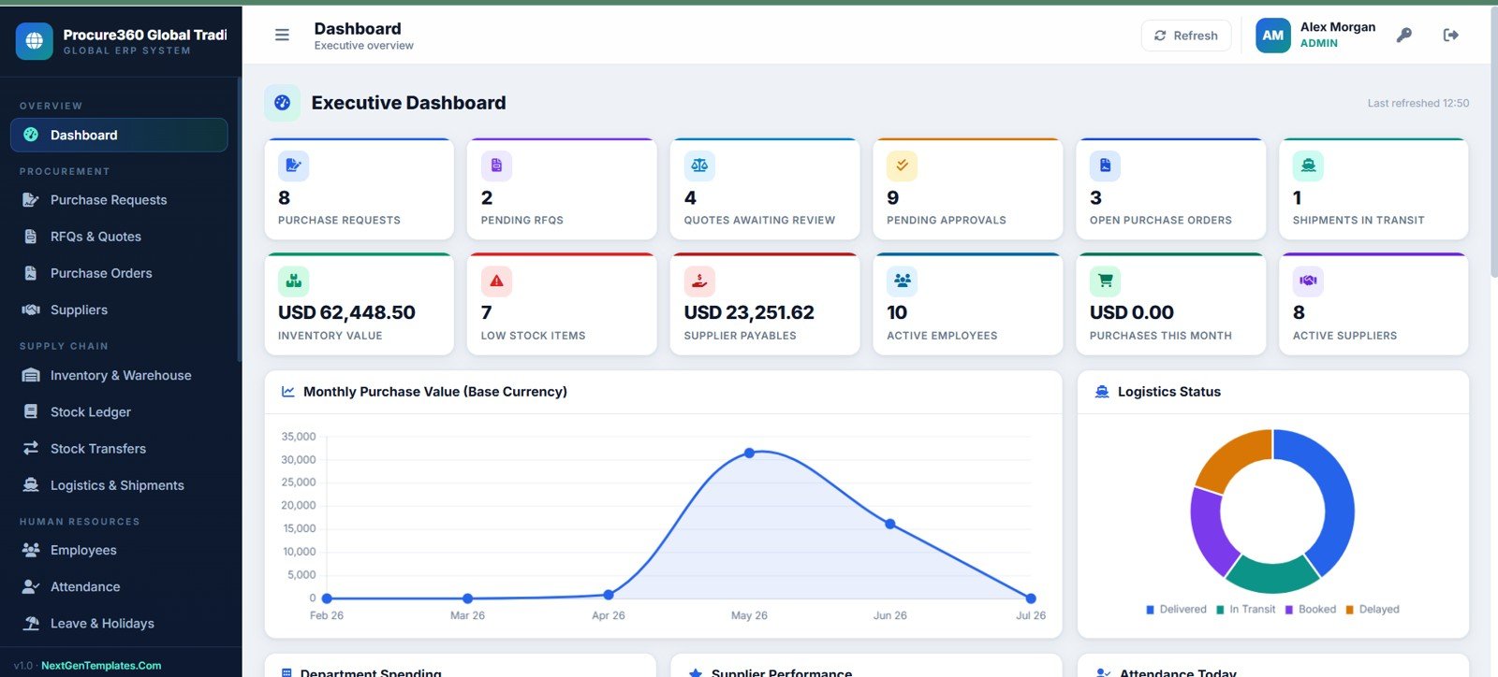Click the USD 62,448.50 inventory value
The width and height of the screenshot is (1498, 677).
pos(346,312)
